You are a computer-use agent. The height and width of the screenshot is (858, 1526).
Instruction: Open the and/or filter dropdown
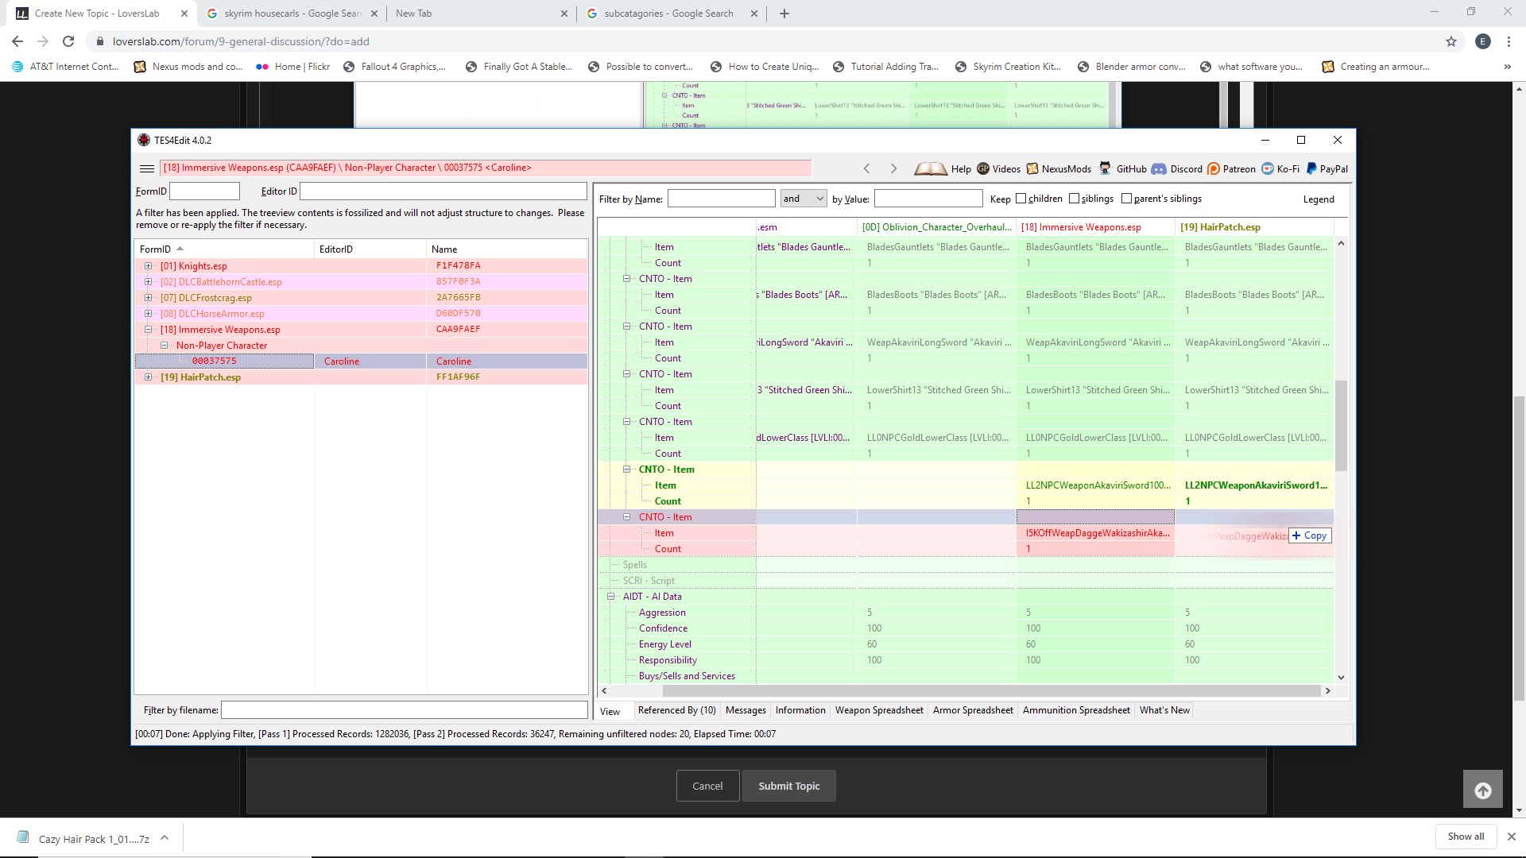click(804, 199)
